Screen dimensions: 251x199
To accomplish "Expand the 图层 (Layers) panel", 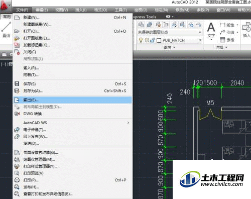I will coord(169,47).
